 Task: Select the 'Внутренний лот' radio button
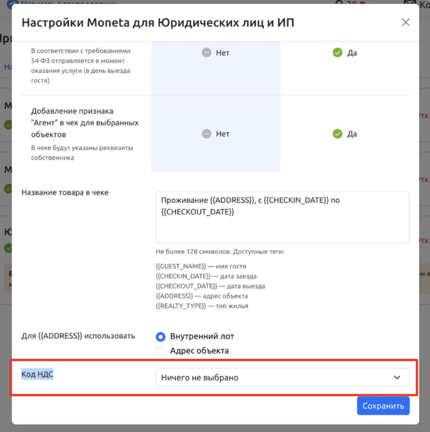[161, 337]
